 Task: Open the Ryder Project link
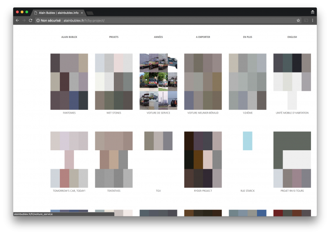203,191
